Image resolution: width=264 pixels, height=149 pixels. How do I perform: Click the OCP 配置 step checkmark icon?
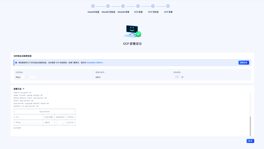coord(138,6)
